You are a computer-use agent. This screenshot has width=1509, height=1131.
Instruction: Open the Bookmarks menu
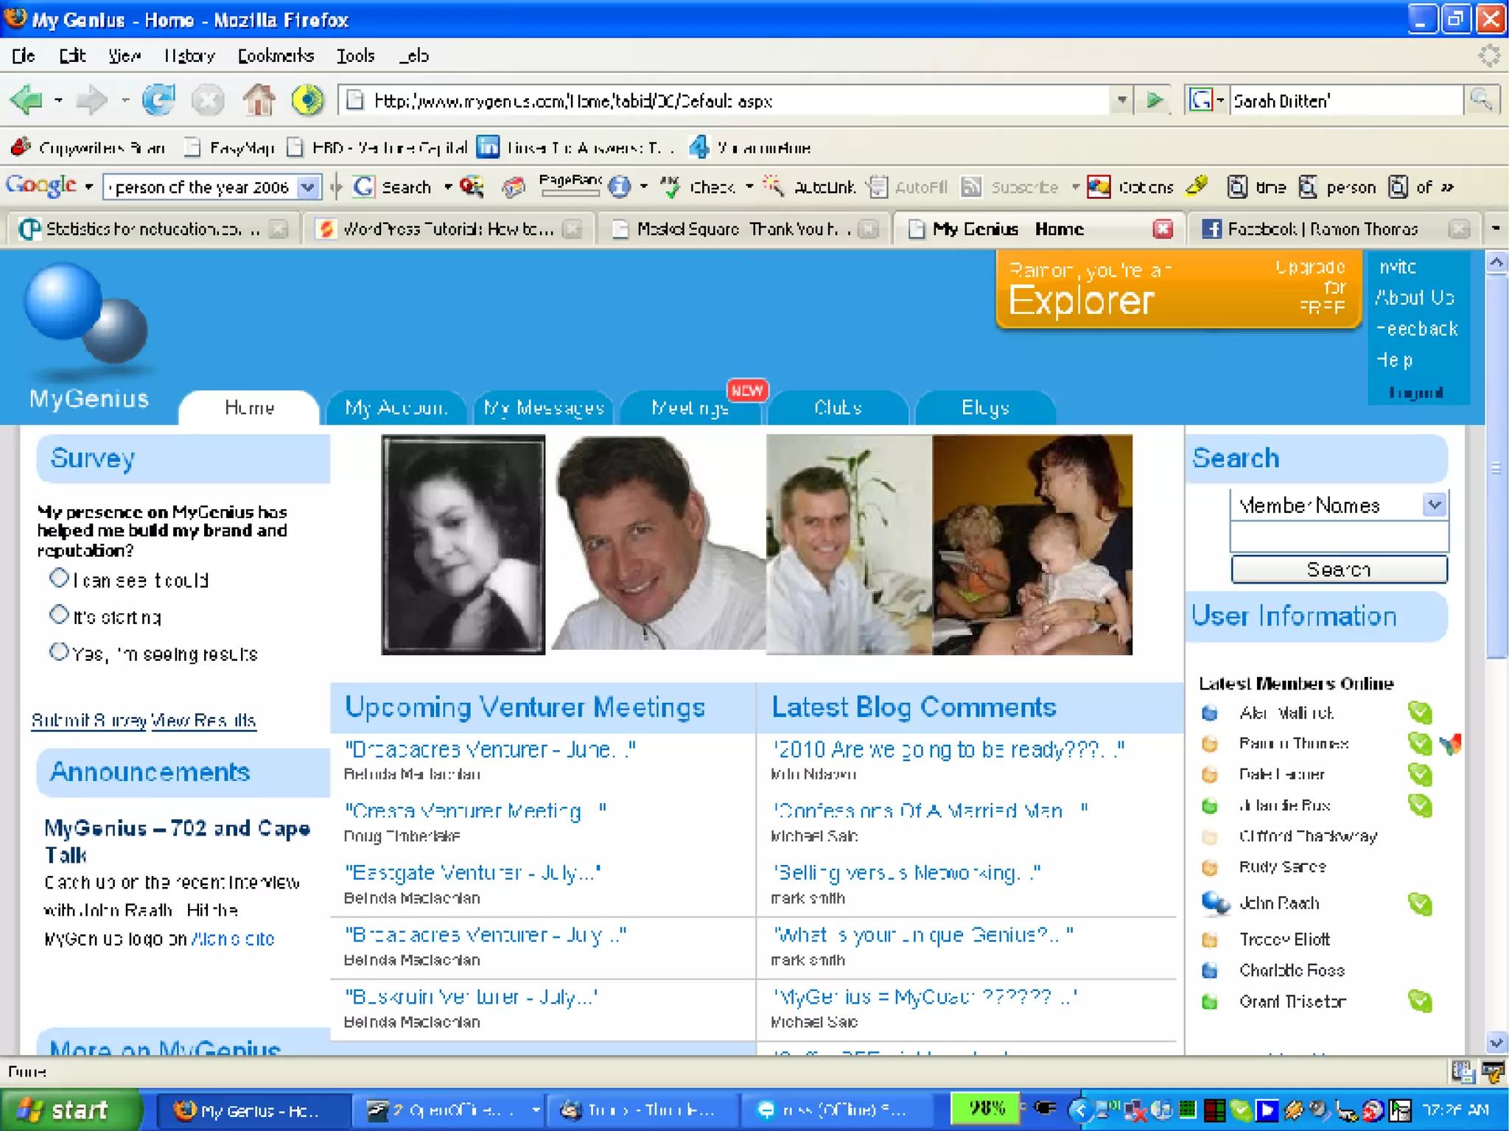click(x=276, y=56)
